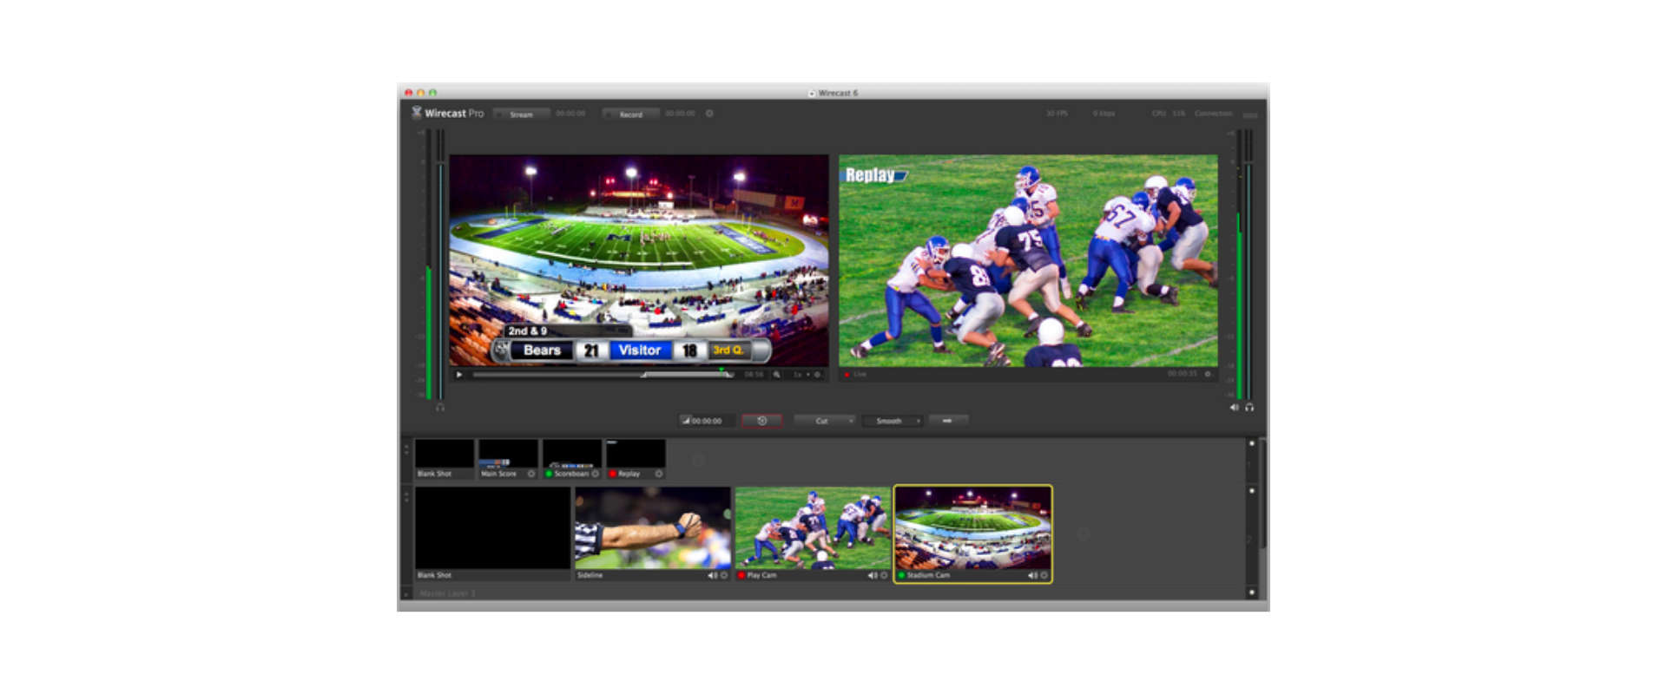Image resolution: width=1667 pixels, height=694 pixels.
Task: Select the Scoreboard shot thumbnail
Action: [x=572, y=455]
